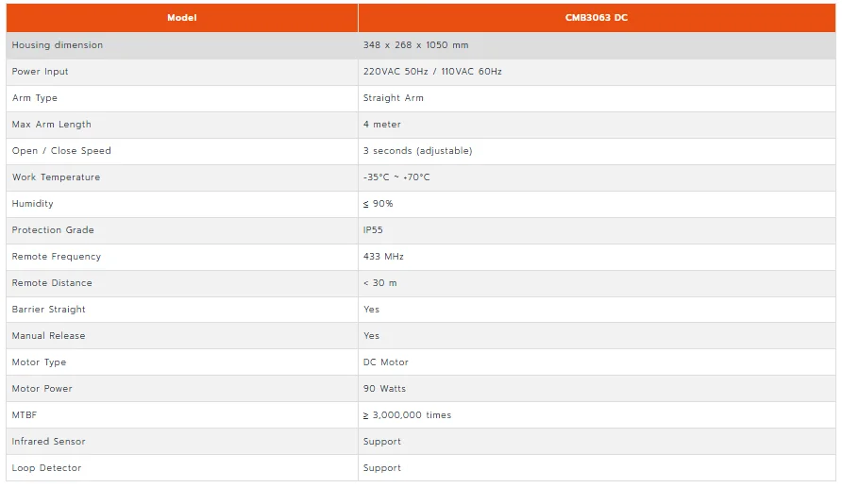Select the Work Temperature row label
This screenshot has width=842, height=488.
pos(56,177)
